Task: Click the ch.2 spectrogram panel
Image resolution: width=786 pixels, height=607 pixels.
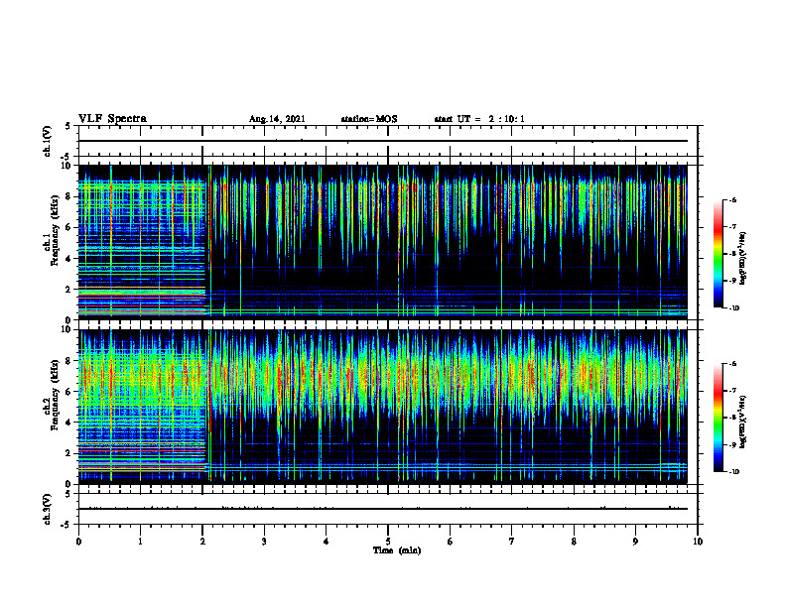Action: point(382,407)
